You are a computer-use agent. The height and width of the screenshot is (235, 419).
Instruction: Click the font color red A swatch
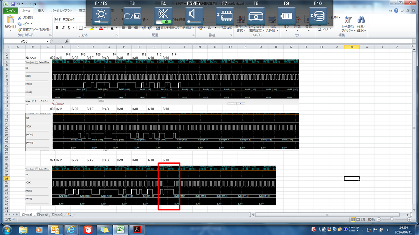tap(101, 28)
